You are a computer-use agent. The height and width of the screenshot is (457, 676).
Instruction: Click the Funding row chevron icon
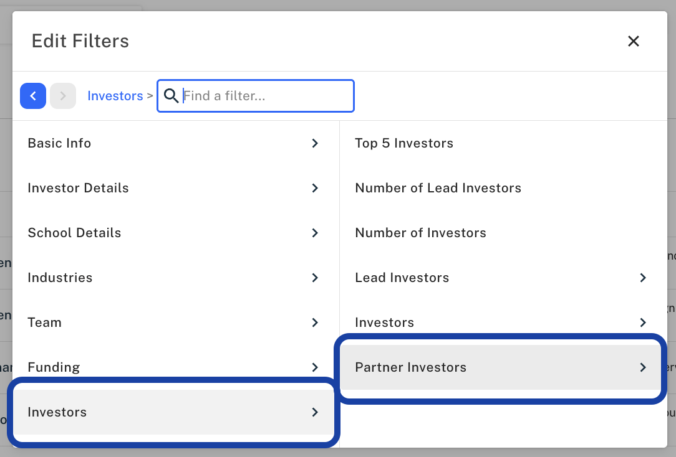pos(315,367)
